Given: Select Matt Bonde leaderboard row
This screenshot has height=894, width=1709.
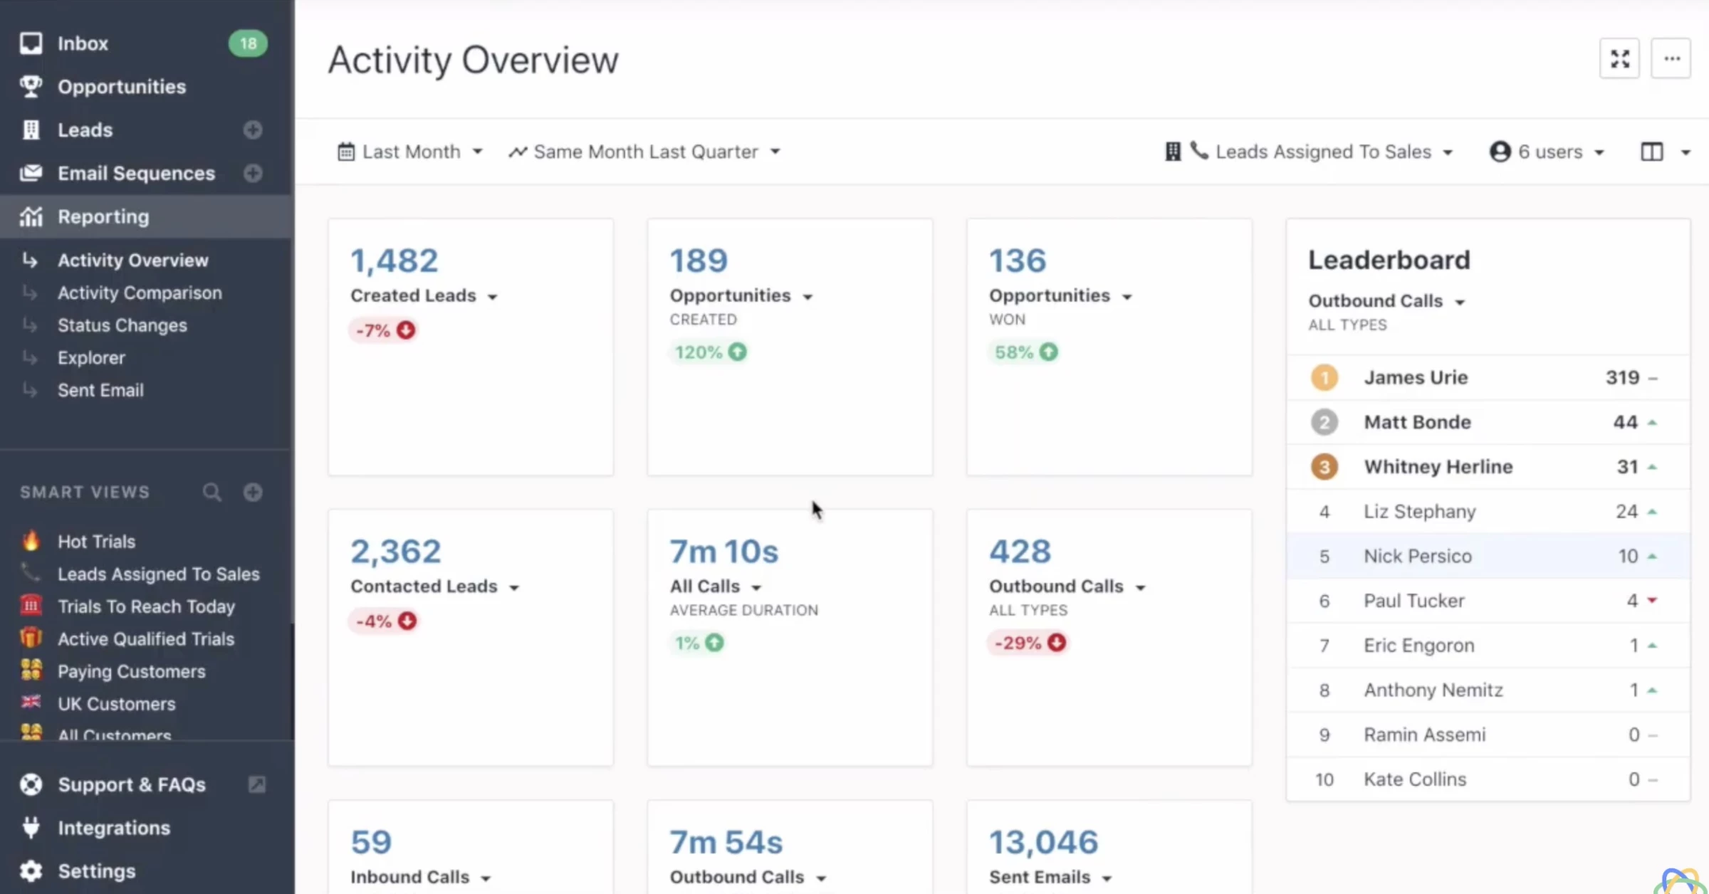Looking at the screenshot, I should coord(1488,422).
